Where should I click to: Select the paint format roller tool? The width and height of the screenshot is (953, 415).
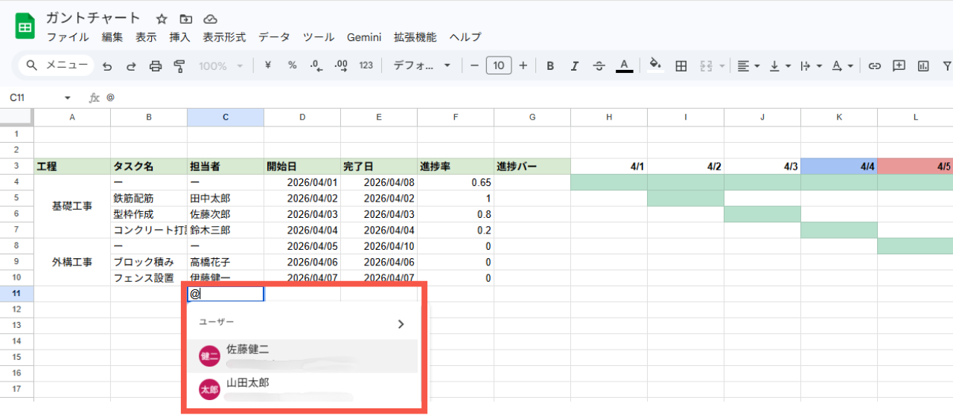point(179,66)
